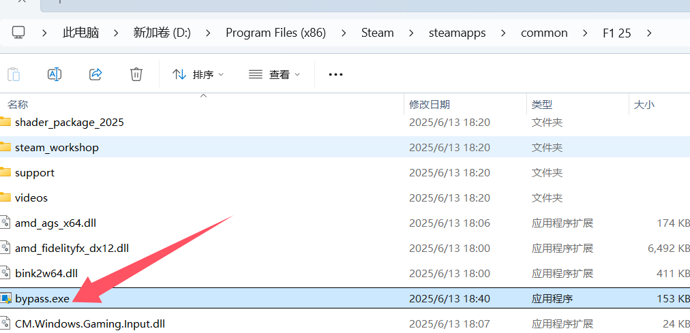Sort by 类型 column header

(542, 105)
